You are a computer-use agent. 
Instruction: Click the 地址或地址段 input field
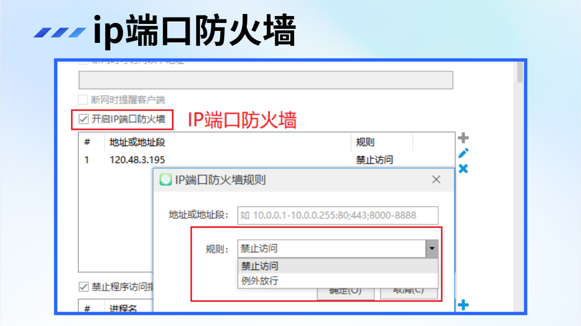(338, 215)
